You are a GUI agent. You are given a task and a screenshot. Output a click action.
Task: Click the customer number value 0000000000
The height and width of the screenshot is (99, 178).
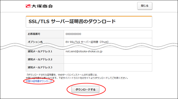point(73,34)
